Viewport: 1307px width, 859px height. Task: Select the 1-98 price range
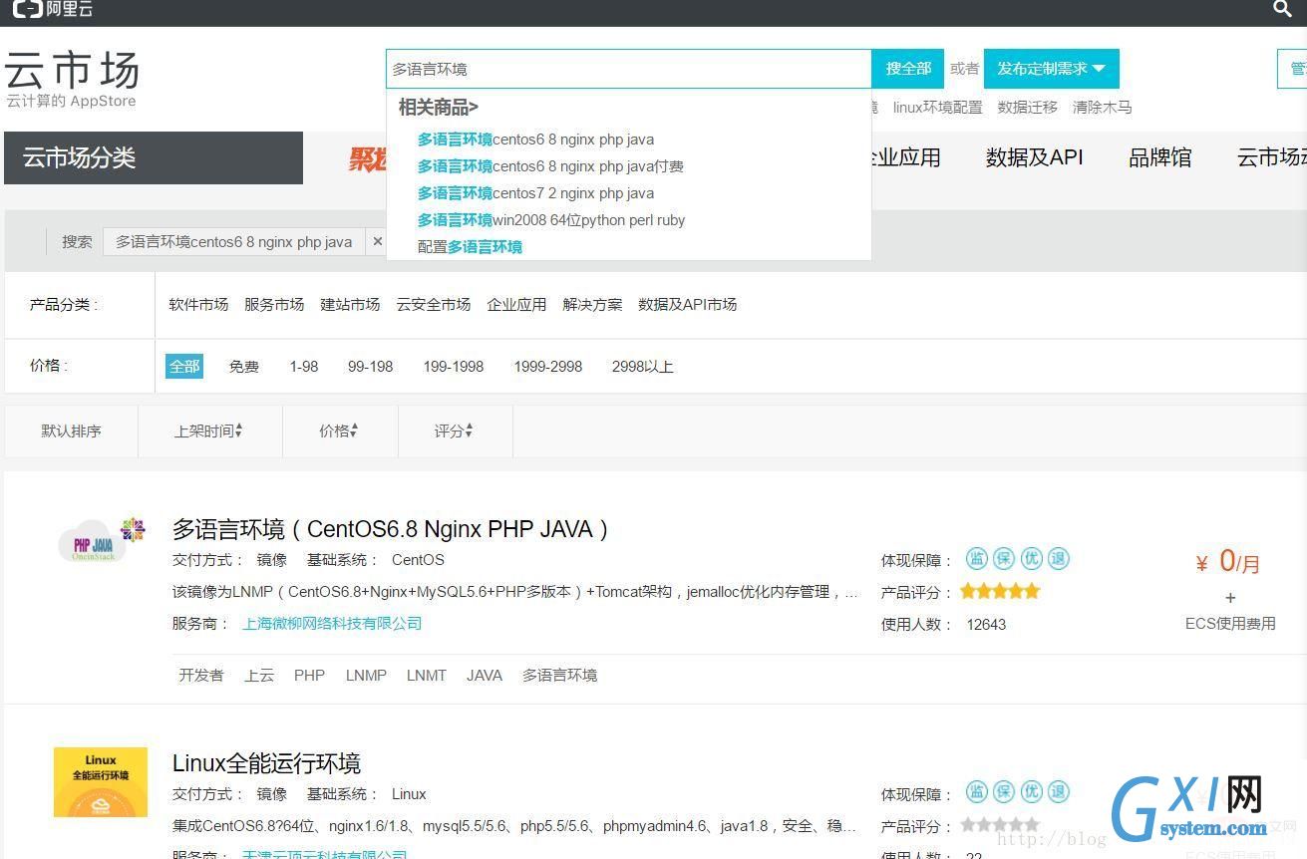[304, 367]
